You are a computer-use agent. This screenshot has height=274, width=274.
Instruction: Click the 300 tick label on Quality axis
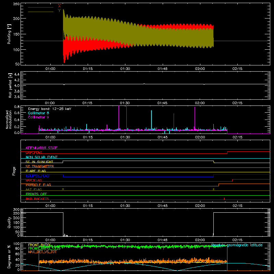click(16, 209)
